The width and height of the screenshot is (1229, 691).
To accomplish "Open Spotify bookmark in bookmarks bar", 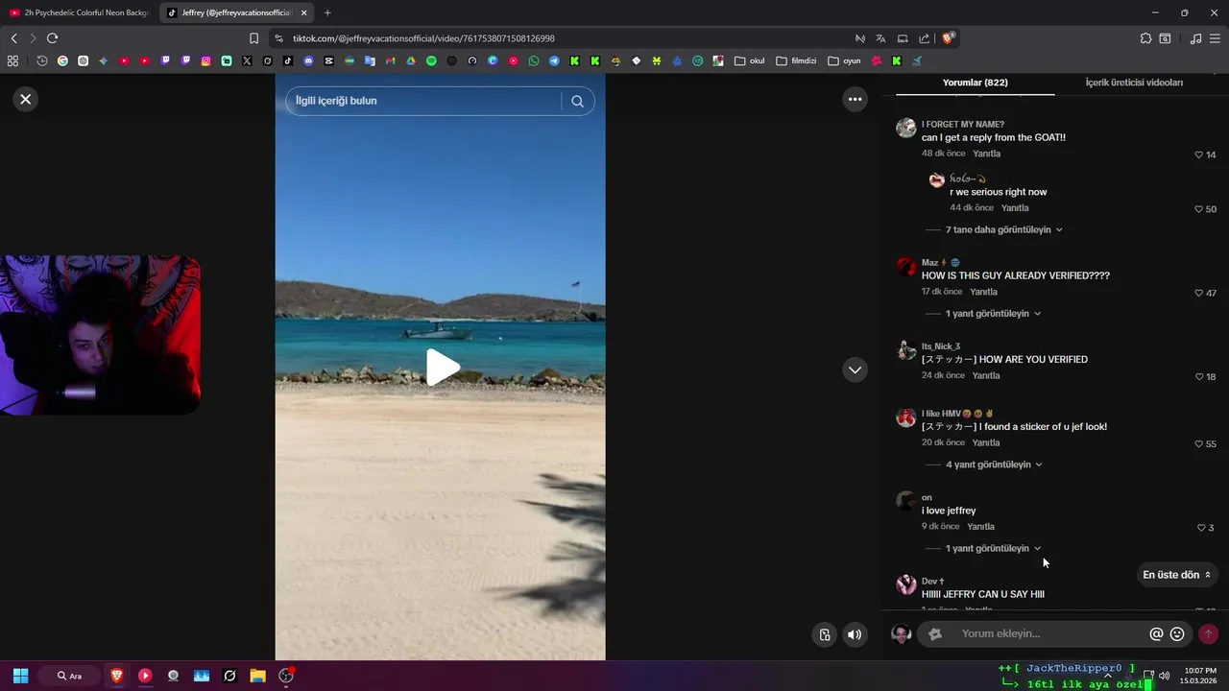I will 431,60.
